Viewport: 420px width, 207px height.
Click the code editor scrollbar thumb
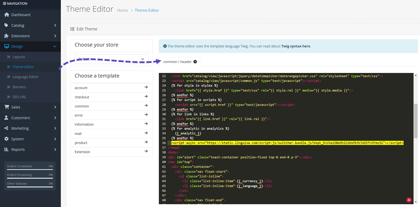click(416, 121)
